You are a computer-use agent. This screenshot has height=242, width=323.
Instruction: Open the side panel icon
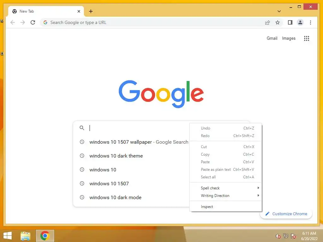click(x=290, y=22)
